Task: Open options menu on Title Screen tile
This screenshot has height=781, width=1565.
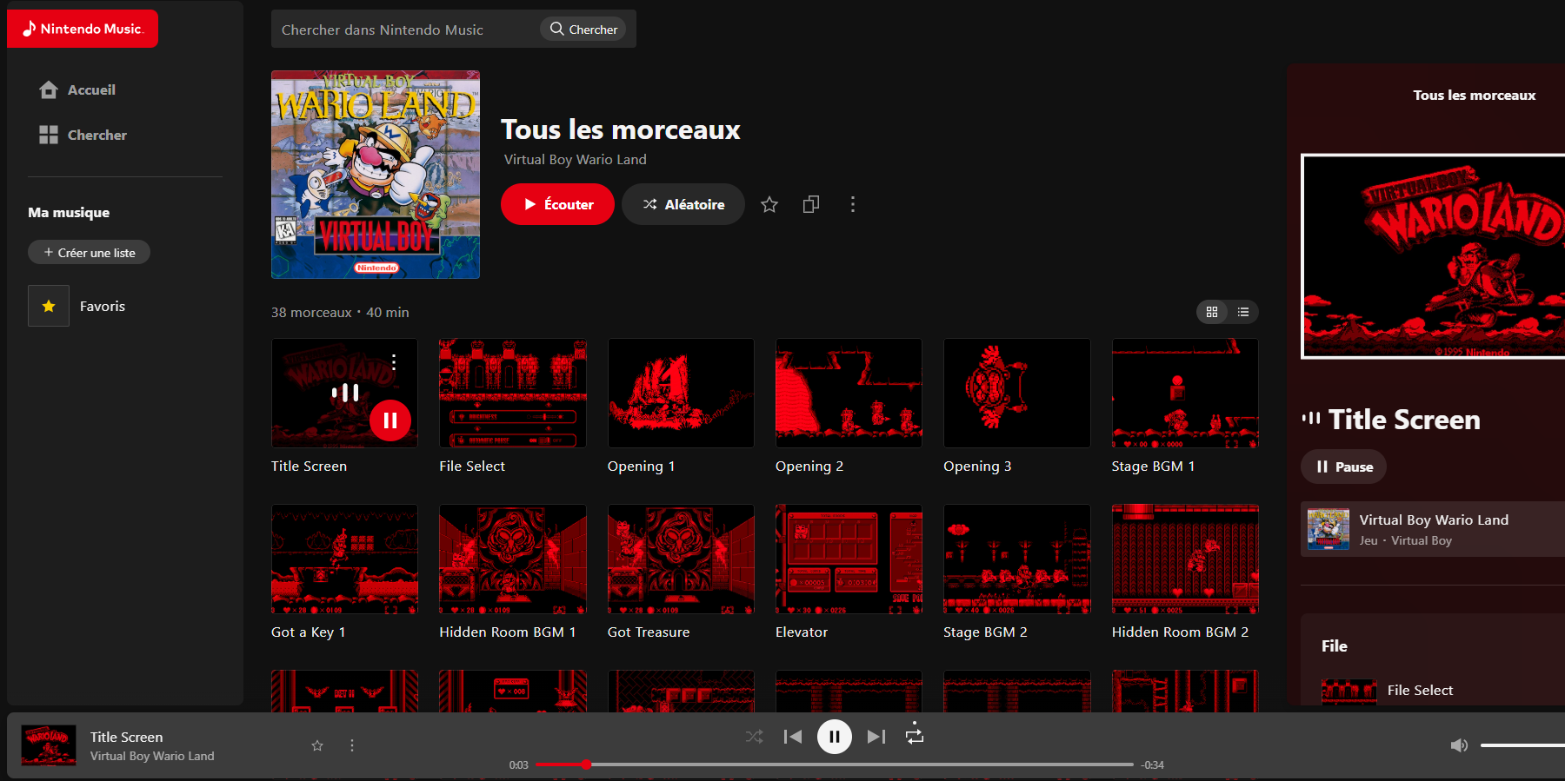Action: (394, 362)
